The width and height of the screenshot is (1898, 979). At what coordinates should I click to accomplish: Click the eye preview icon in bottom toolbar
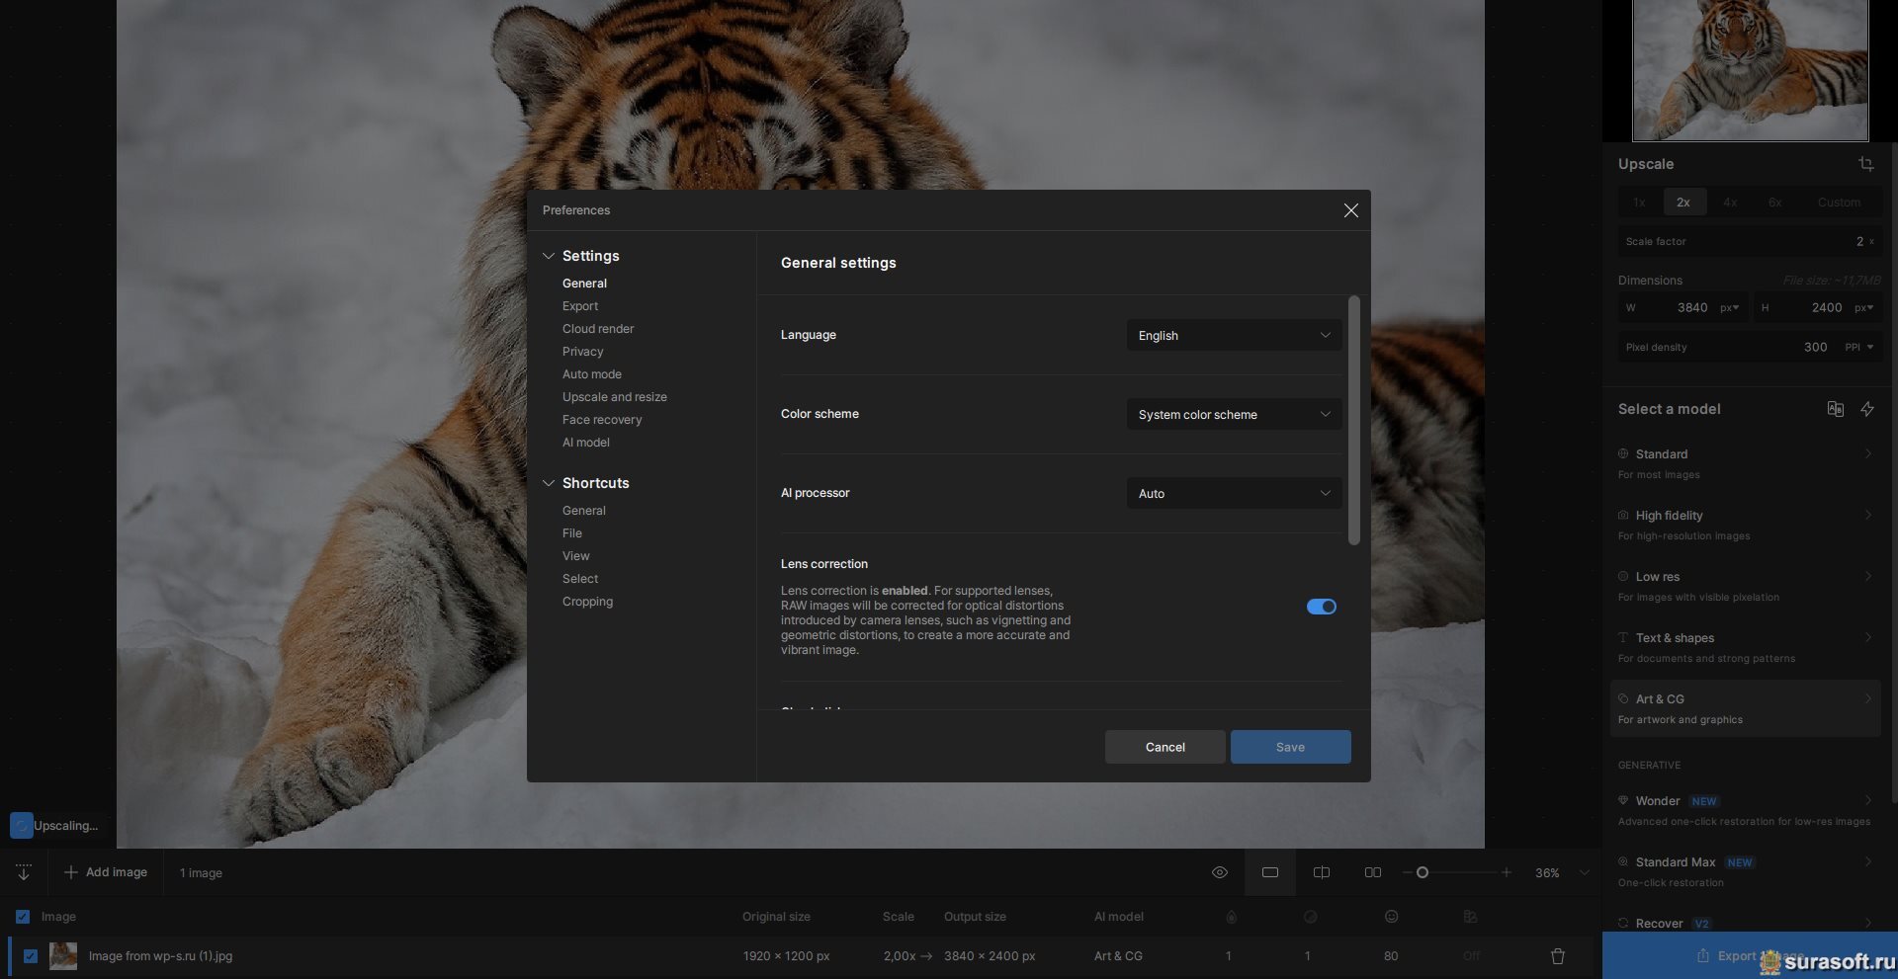tap(1219, 872)
